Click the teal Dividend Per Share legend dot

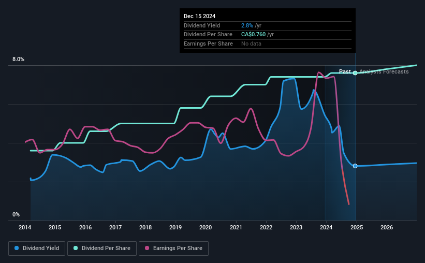point(76,248)
